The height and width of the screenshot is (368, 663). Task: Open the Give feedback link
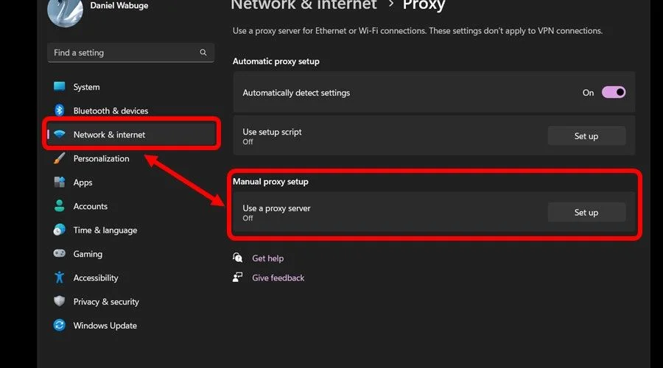click(278, 278)
